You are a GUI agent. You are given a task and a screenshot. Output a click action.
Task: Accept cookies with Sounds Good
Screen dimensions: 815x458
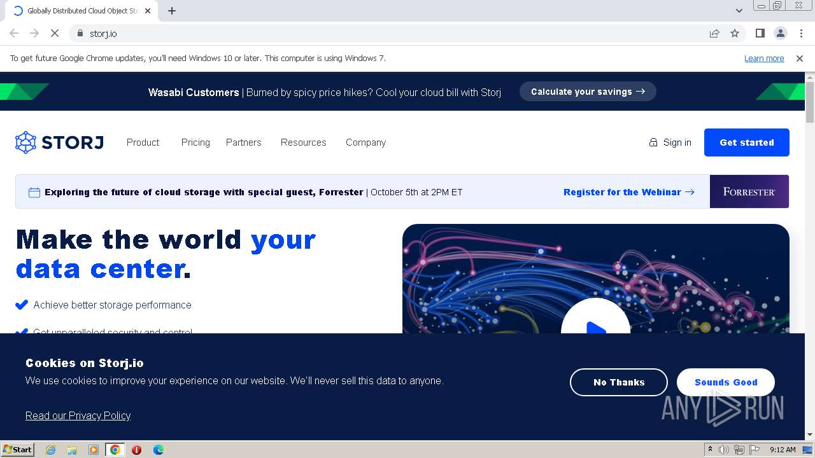click(726, 382)
